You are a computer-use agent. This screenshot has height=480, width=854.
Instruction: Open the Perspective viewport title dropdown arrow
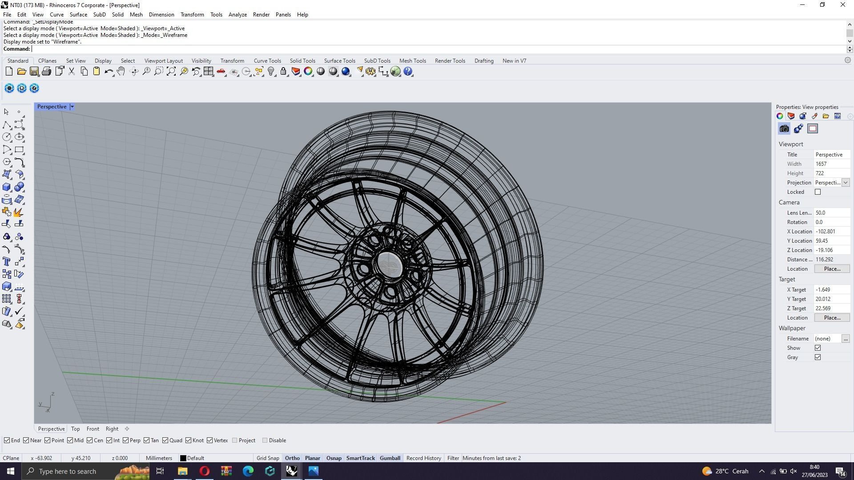click(x=72, y=107)
